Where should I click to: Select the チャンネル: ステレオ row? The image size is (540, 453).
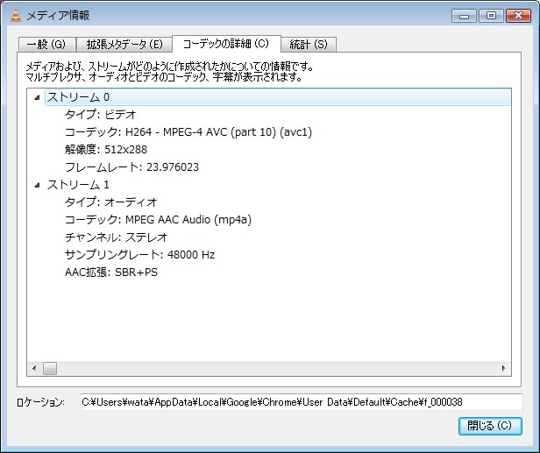click(116, 237)
